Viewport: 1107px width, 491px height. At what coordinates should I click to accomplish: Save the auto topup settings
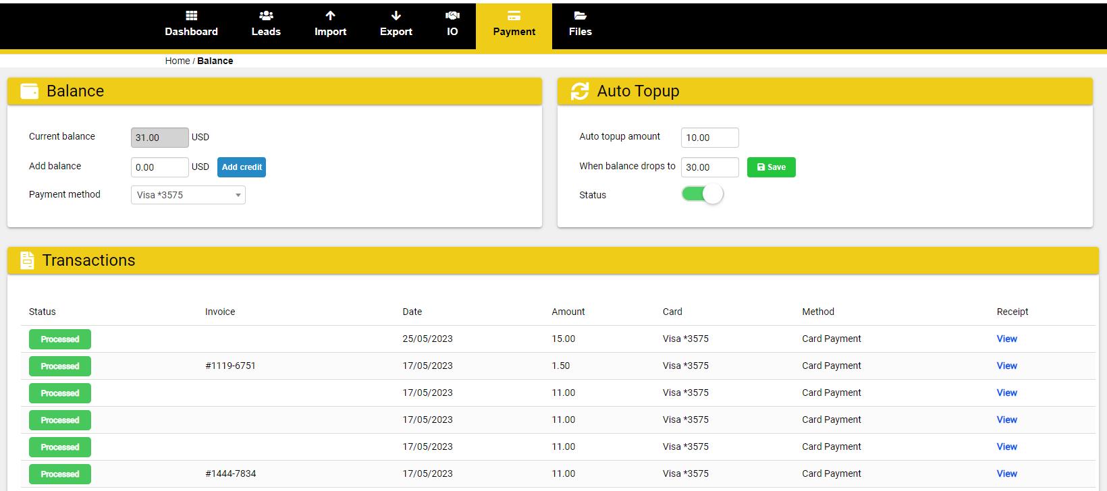[x=772, y=167]
